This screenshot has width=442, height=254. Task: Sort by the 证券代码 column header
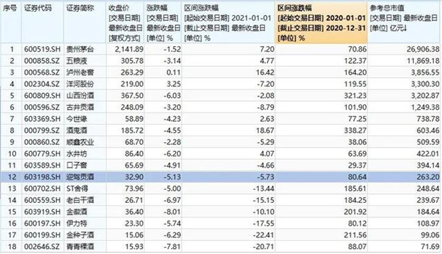[x=38, y=8]
